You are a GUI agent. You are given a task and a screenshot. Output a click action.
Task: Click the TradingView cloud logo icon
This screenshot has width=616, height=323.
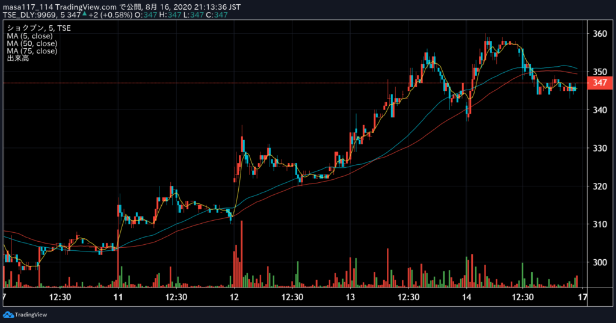pyautogui.click(x=8, y=315)
